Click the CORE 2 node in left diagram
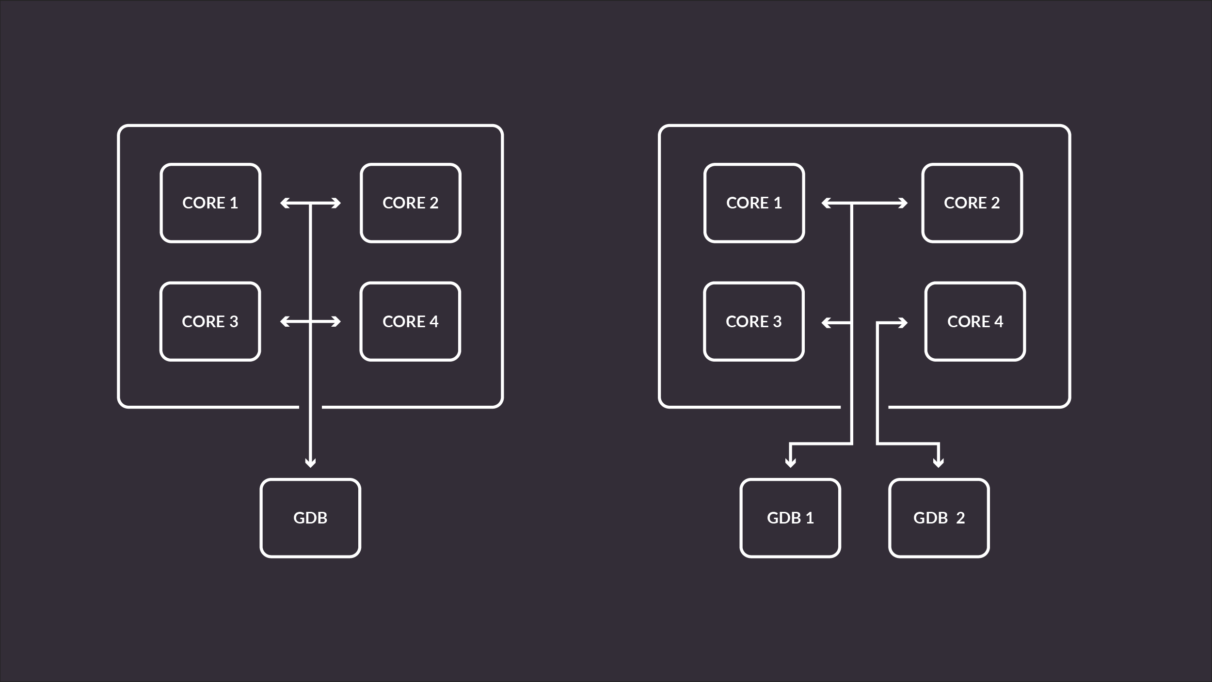 coord(410,202)
